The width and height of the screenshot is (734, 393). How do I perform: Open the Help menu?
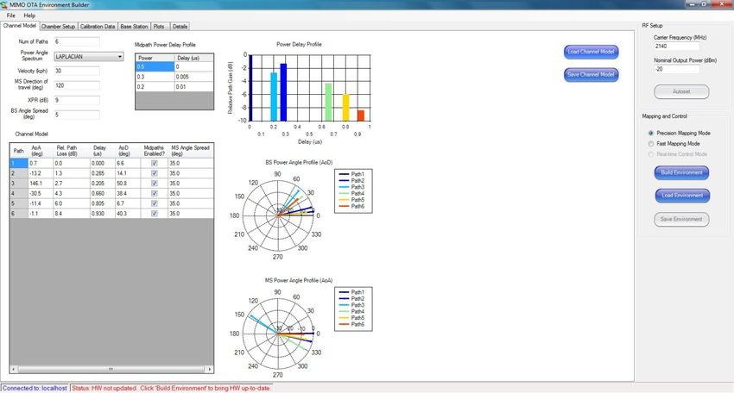[29, 16]
